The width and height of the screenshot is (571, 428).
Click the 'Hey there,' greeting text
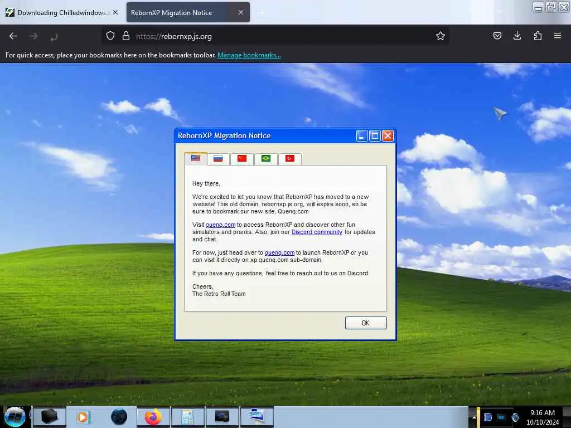tap(206, 183)
